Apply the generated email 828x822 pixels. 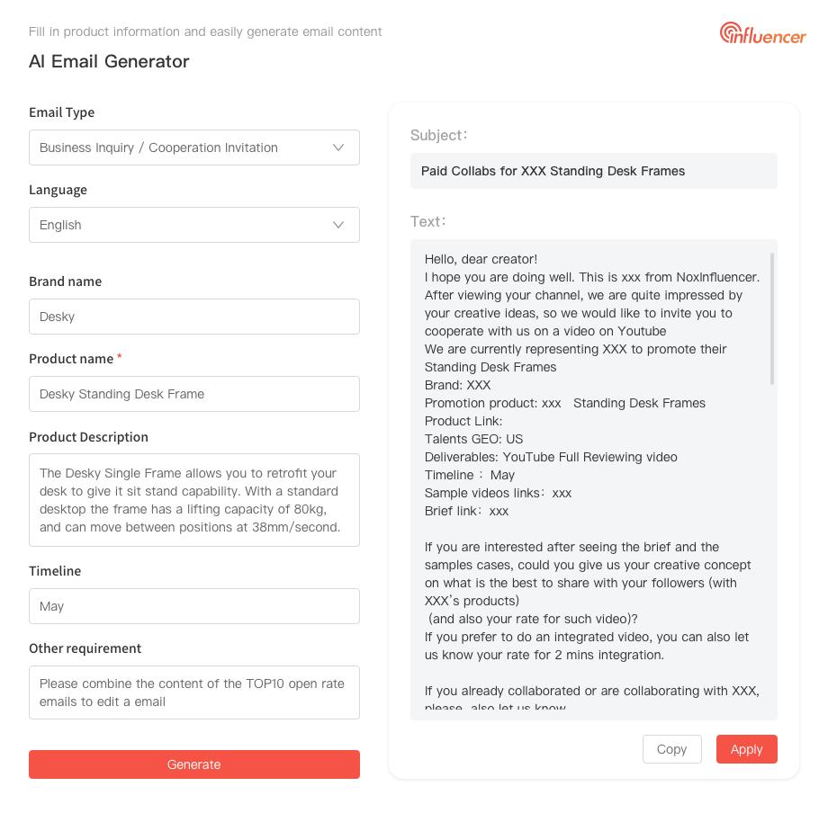coord(746,749)
